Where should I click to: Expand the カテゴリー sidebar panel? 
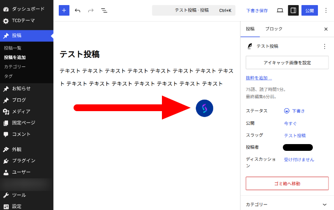287,205
